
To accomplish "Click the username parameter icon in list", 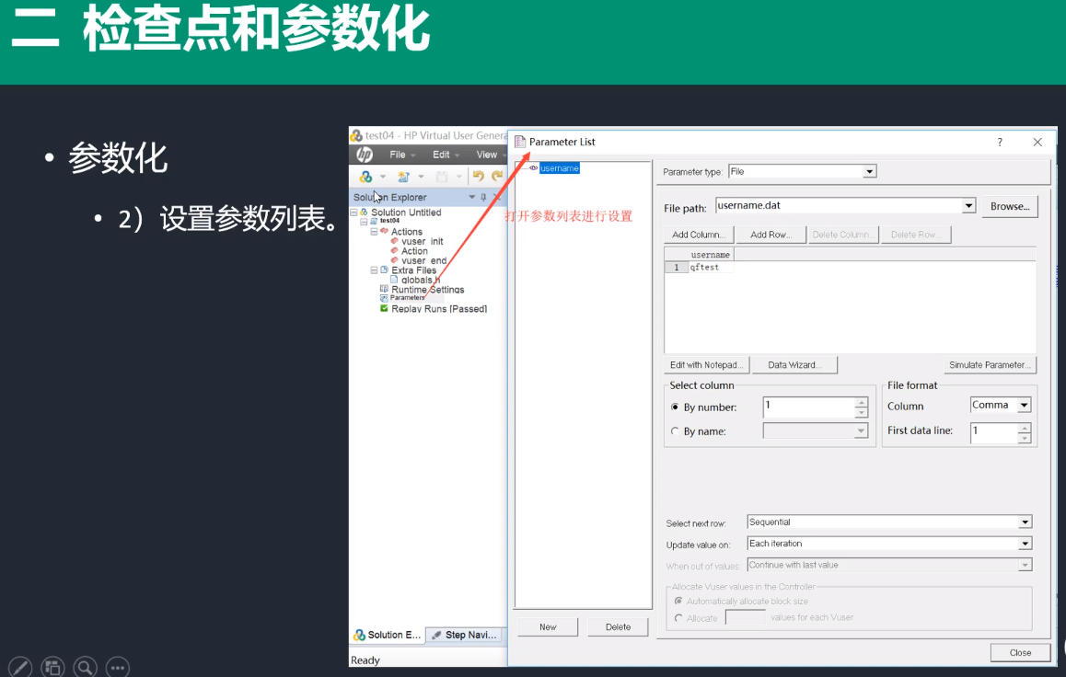I will point(534,167).
